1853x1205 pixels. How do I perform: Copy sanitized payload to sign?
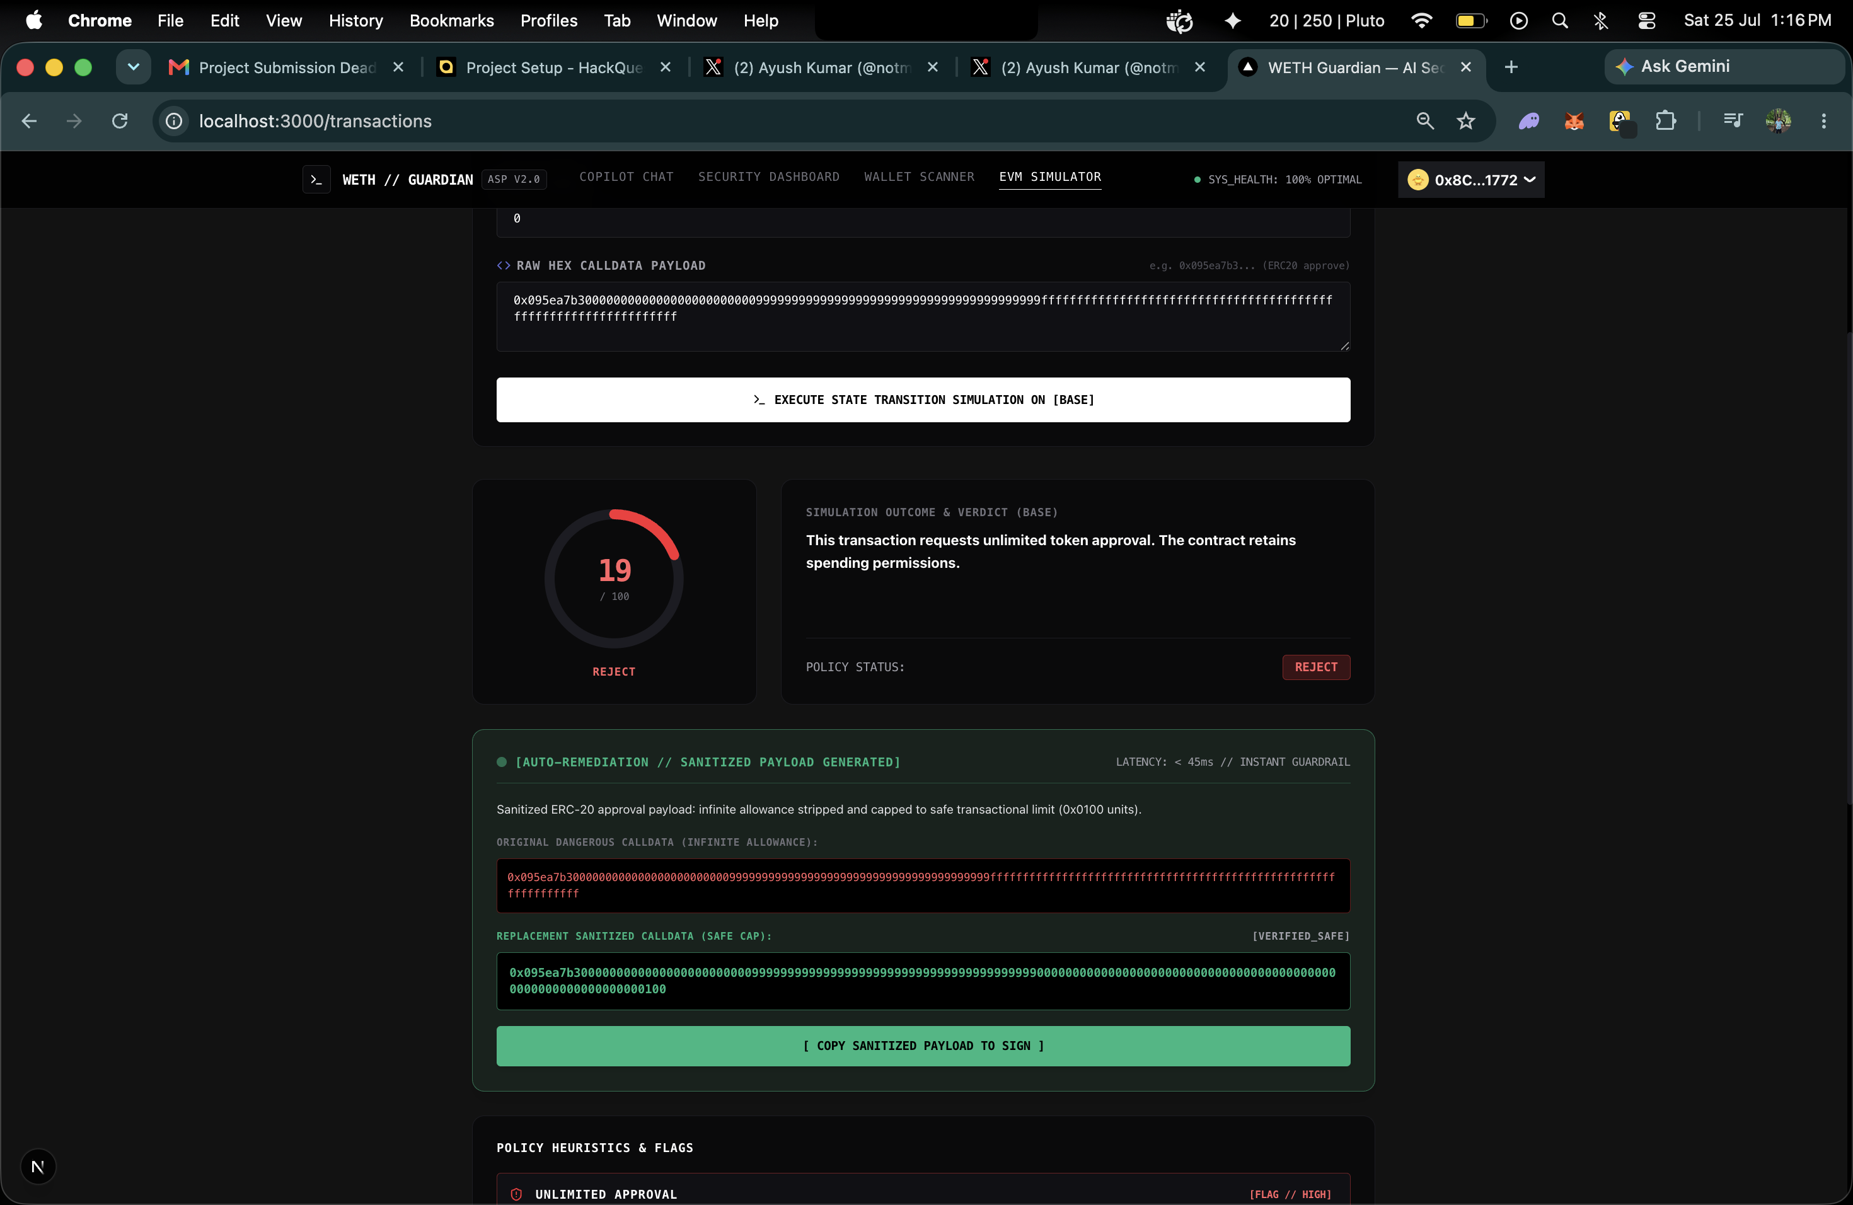(x=923, y=1046)
